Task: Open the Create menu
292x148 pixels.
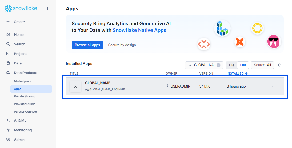Action: [x=19, y=22]
